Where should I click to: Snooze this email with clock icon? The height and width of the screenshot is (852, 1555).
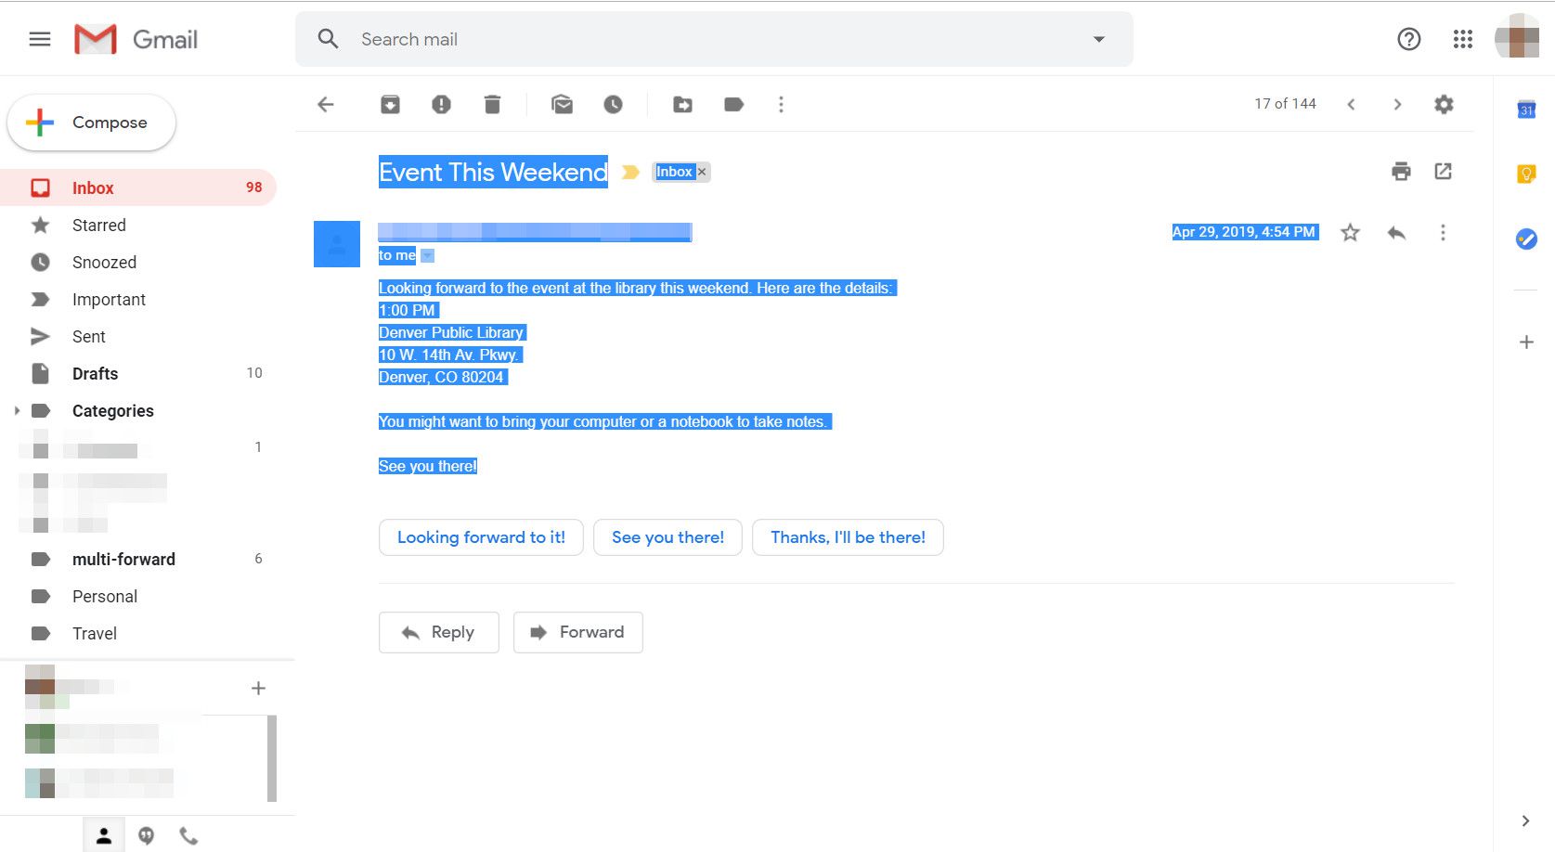614,104
